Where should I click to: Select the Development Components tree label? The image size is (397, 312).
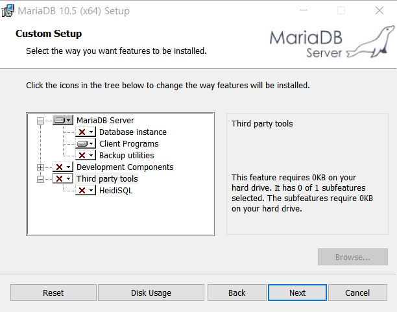coord(125,167)
